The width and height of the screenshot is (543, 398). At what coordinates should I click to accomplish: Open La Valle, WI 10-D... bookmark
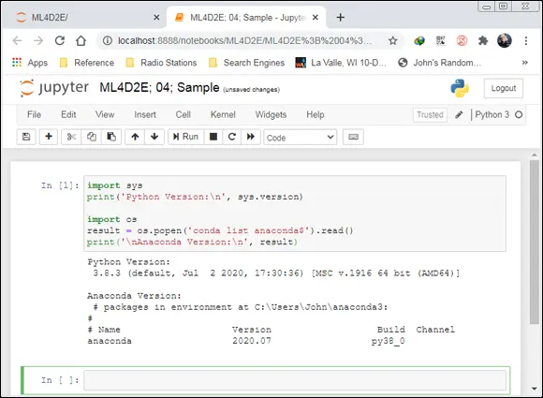click(x=341, y=63)
